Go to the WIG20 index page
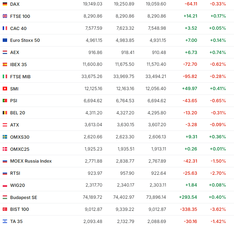The height and width of the screenshot is (225, 234). tap(18, 185)
